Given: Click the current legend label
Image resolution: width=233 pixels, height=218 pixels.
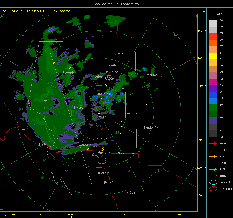Looking at the screenshot, I should (225, 182).
